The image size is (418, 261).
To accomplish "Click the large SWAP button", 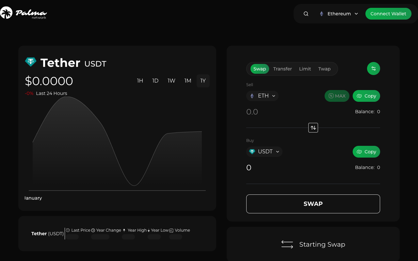I will 313,204.
